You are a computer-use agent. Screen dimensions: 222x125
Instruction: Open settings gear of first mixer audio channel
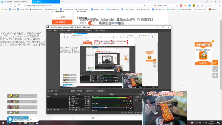(x=130, y=101)
